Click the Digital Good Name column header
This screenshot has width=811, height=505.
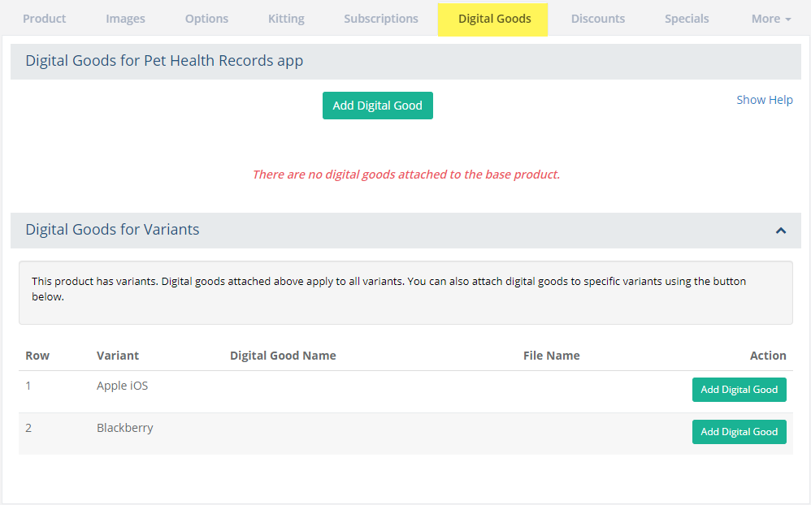point(283,356)
